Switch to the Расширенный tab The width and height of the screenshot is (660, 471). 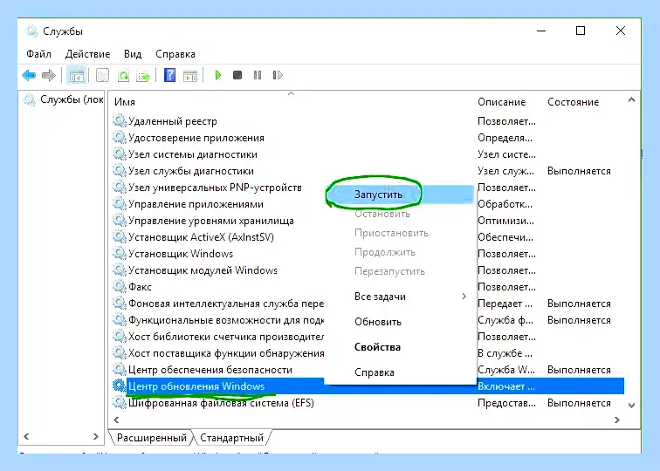click(x=152, y=438)
